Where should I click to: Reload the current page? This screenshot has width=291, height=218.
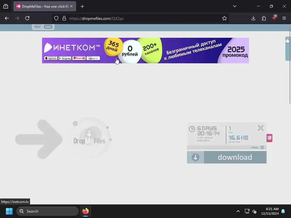coord(27,18)
